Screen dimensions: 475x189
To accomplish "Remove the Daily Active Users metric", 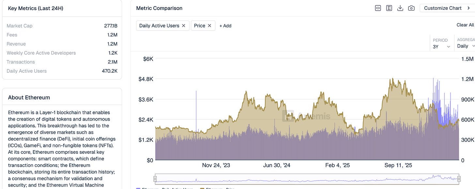I will tap(184, 25).
